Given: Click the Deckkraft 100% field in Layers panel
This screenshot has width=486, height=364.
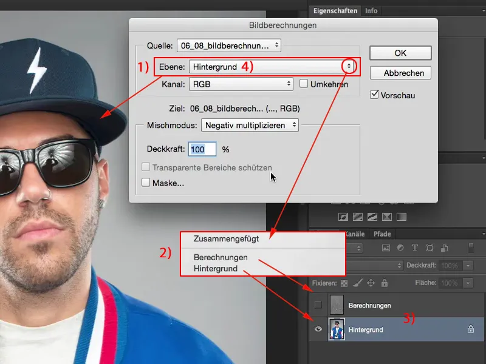Looking at the screenshot, I should (x=450, y=266).
